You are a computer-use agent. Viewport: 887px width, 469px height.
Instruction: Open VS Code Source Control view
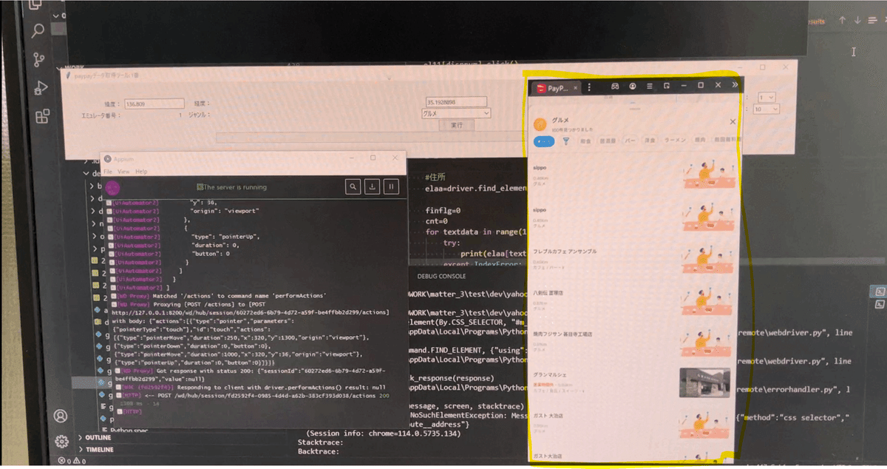click(39, 60)
